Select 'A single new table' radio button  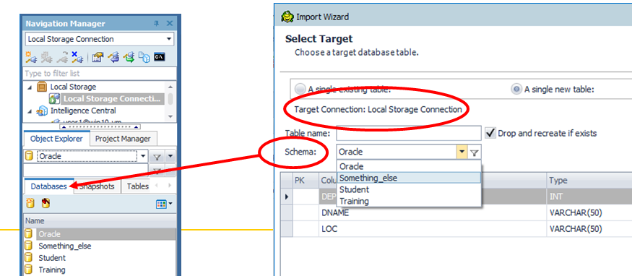[x=516, y=90]
